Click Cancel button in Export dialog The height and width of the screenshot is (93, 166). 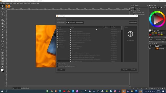[133, 70]
